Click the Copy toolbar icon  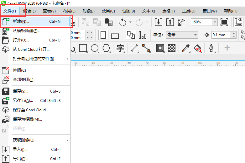pyautogui.click(x=97, y=22)
